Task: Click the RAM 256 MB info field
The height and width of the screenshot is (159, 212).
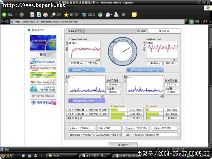Action: 165,128
